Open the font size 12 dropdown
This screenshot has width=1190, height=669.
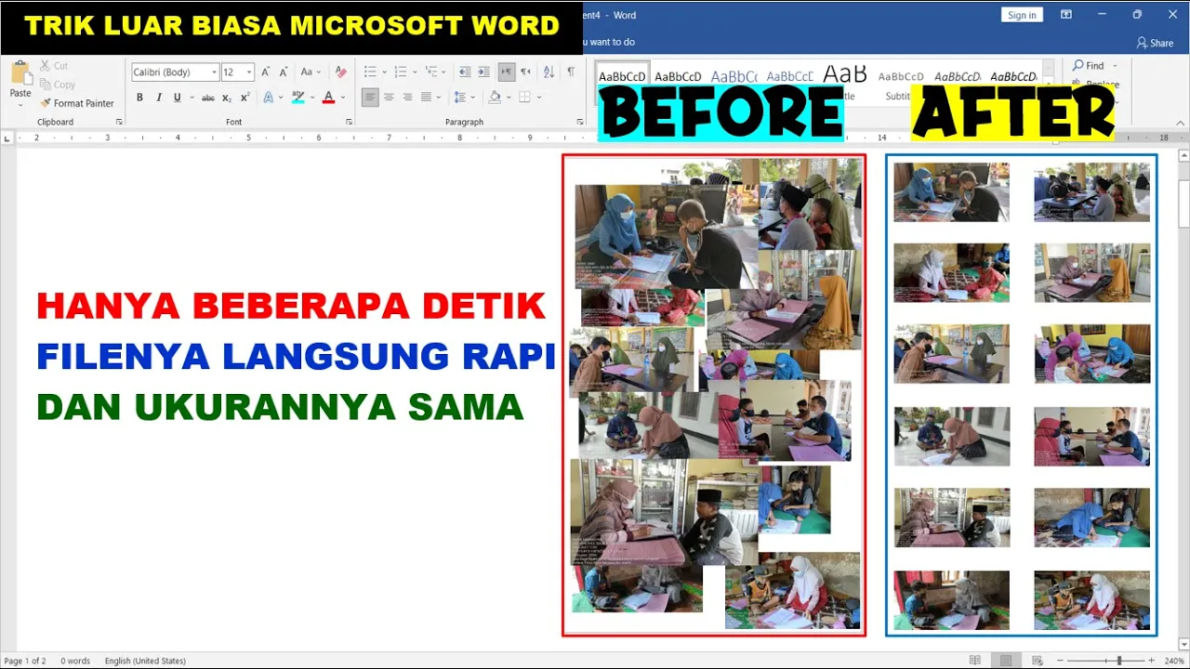(249, 72)
